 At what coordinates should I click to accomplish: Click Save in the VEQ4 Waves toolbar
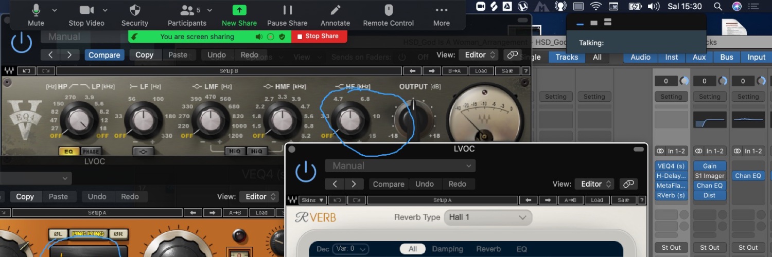tap(507, 71)
